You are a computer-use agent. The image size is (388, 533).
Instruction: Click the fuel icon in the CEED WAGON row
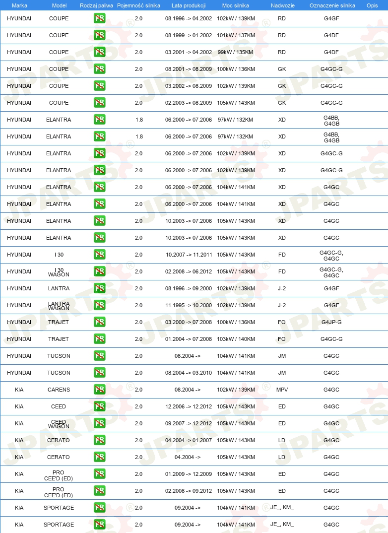(x=100, y=423)
